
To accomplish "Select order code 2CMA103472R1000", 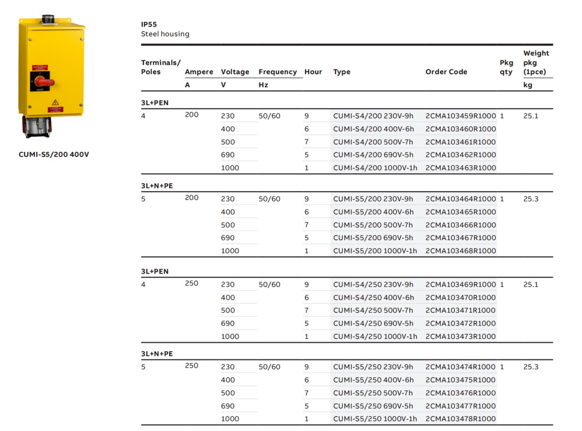I will (x=461, y=323).
